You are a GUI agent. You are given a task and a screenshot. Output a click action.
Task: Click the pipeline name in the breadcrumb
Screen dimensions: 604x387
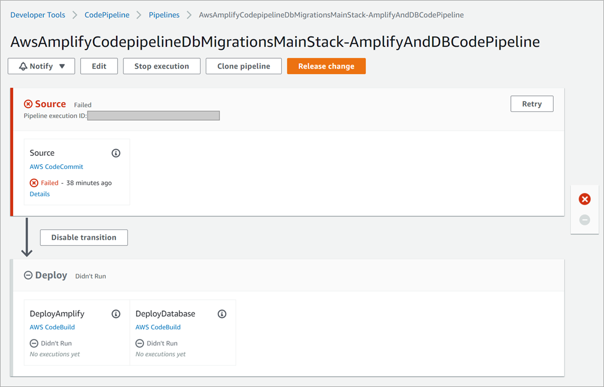coord(331,15)
